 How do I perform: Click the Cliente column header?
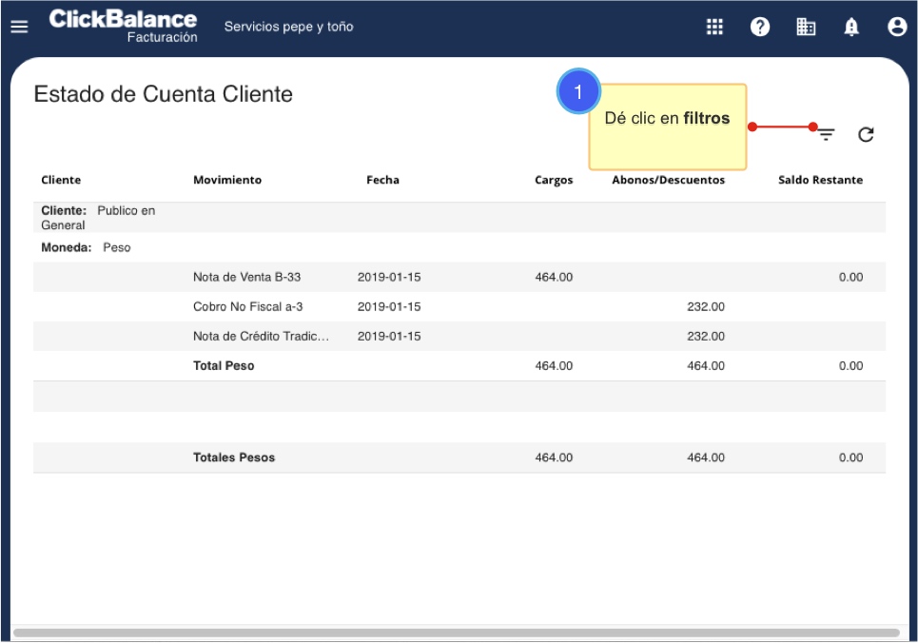[x=61, y=180]
